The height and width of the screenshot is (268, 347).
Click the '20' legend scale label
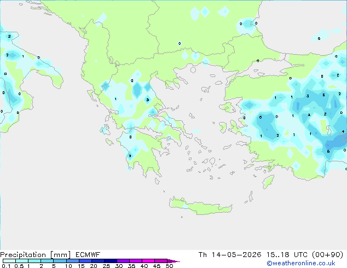pos(94,266)
